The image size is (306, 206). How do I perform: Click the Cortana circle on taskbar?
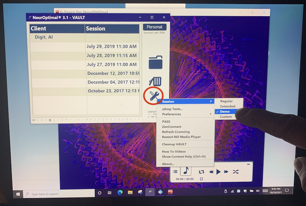click(100, 193)
